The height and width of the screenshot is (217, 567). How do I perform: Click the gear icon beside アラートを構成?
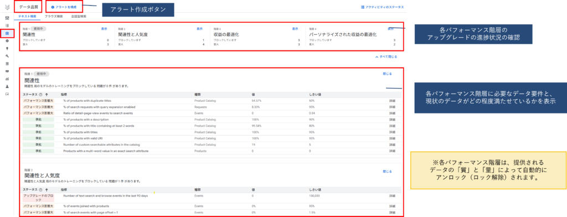[x=53, y=7]
